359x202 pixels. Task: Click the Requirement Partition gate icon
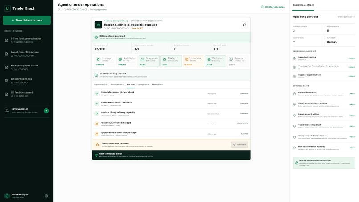tap(294, 115)
